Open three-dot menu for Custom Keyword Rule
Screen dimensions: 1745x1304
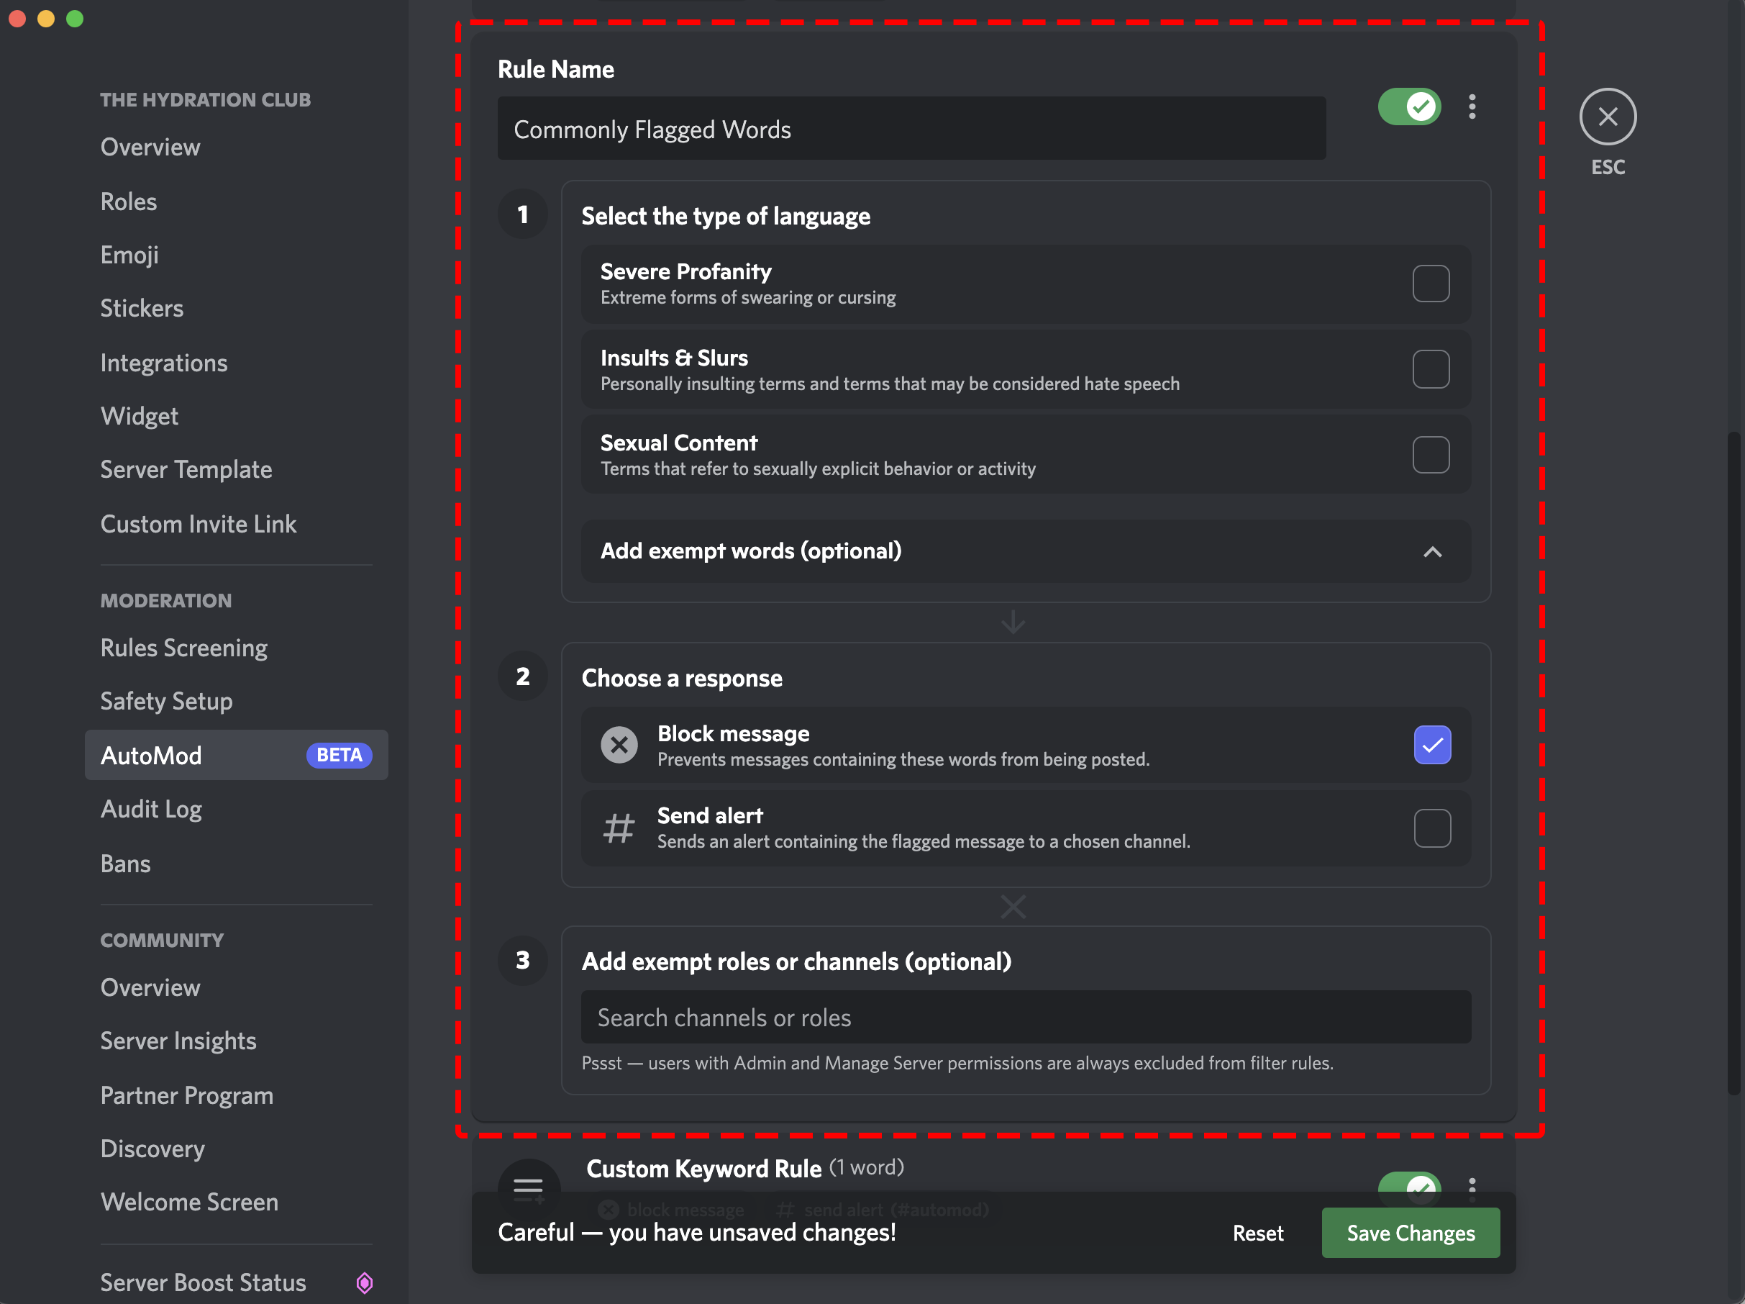click(1471, 1189)
